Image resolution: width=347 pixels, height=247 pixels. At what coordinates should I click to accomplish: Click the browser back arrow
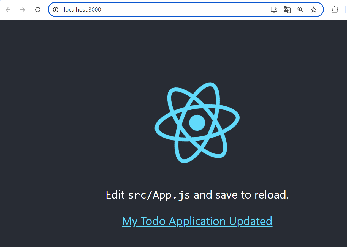8,10
